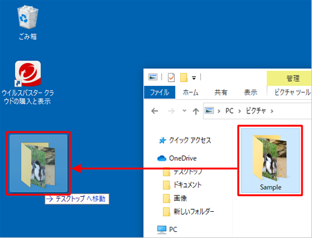Image resolution: width=312 pixels, height=238 pixels.
Task: Click the OneDrive cloud icon
Action: click(x=162, y=158)
